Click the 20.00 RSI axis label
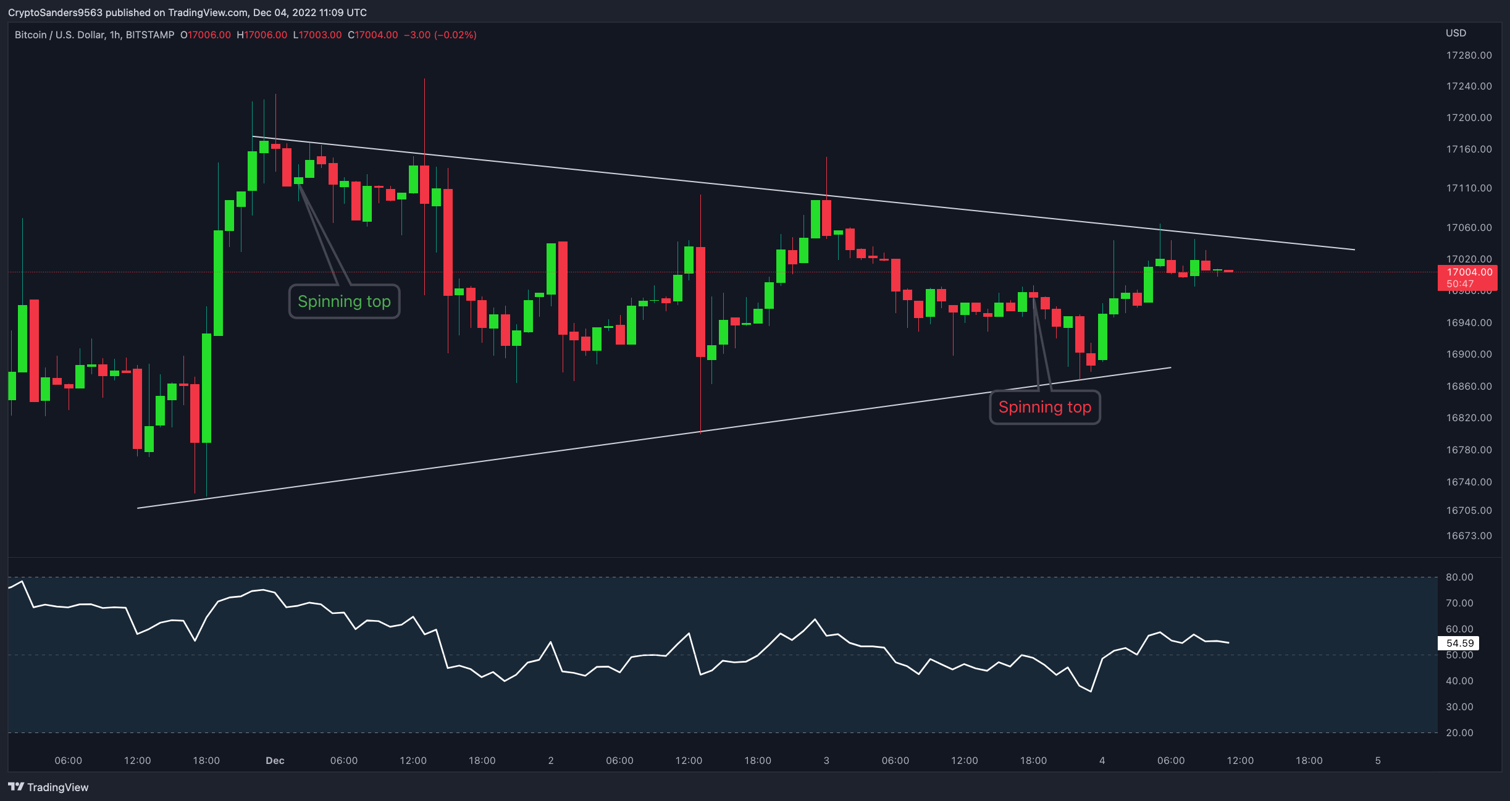Screen dimensions: 1510x801 coord(1459,732)
